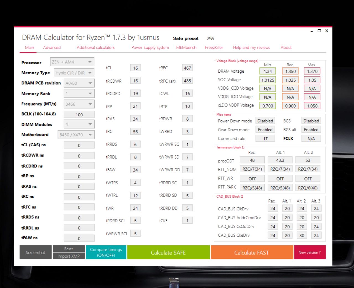Click the tCL (CAS) ns field

79,145
